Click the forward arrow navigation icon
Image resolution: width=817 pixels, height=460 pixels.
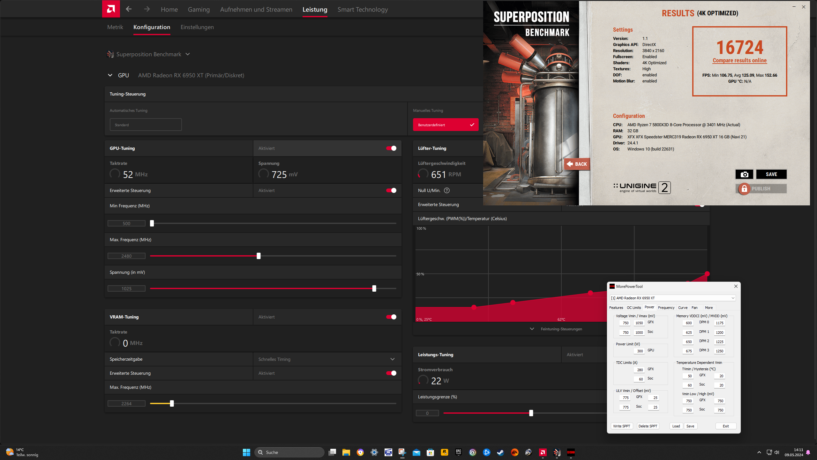point(147,9)
